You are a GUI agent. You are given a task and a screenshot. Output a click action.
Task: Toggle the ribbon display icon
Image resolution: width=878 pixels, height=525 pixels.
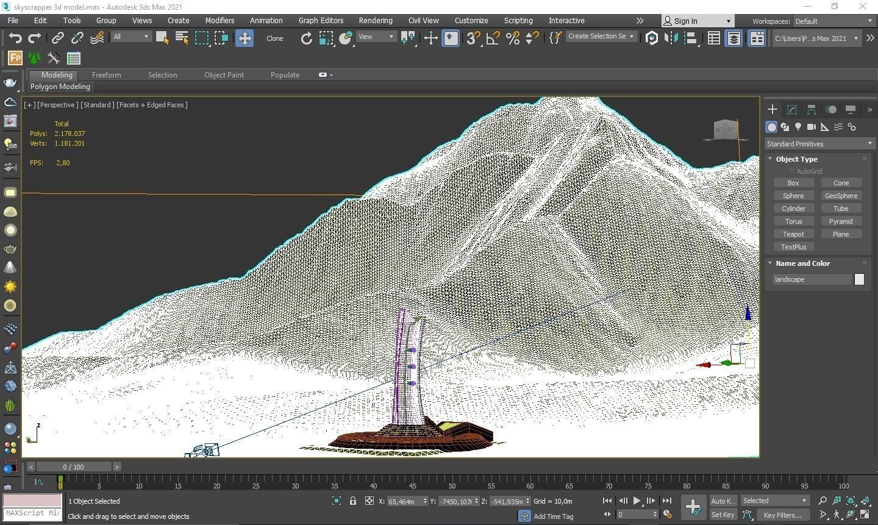tap(757, 38)
